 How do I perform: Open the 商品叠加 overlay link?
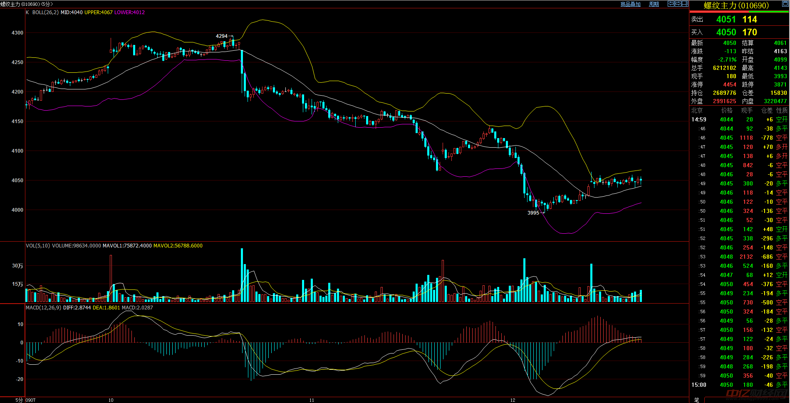pyautogui.click(x=630, y=4)
